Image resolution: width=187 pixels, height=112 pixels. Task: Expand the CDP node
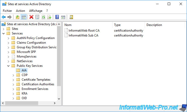tap(13, 75)
